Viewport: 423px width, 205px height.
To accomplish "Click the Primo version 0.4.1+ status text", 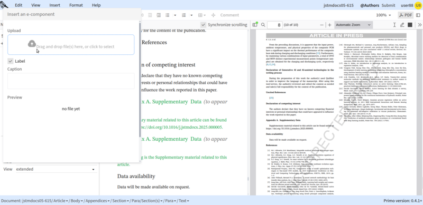I will pyautogui.click(x=402, y=201).
